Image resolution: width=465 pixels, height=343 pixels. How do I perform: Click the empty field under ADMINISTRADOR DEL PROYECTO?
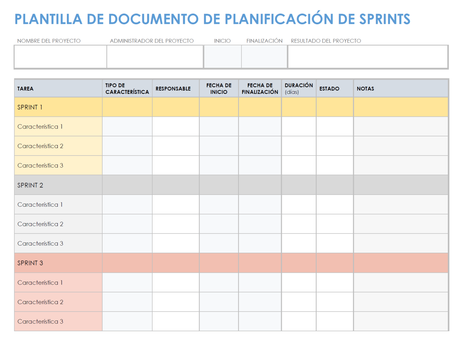(155, 57)
